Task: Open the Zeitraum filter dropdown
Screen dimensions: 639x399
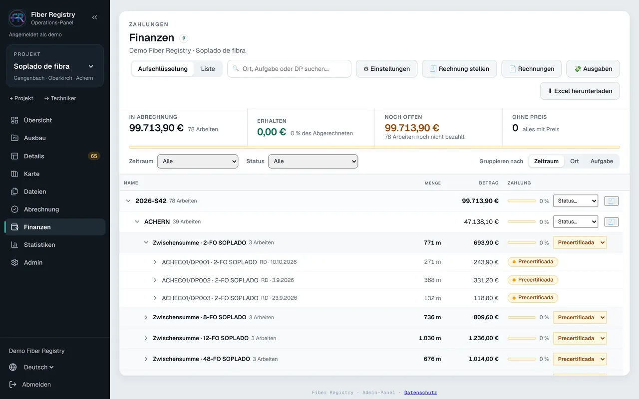Action: point(198,161)
